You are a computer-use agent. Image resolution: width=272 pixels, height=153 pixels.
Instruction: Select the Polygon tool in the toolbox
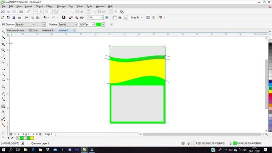3,79
